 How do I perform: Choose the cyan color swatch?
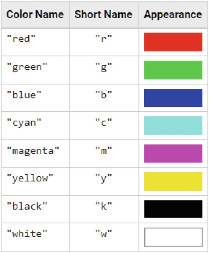coord(173,126)
